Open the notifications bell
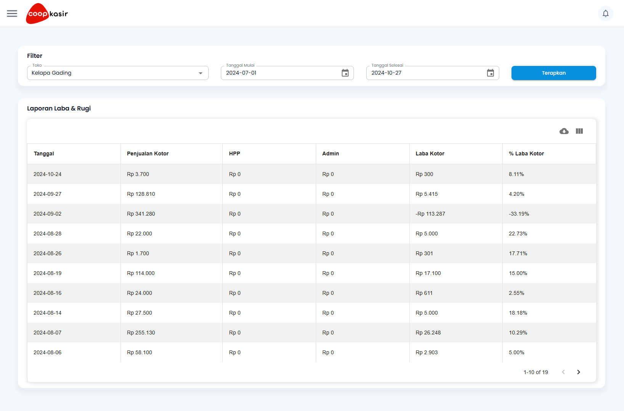 coord(605,14)
